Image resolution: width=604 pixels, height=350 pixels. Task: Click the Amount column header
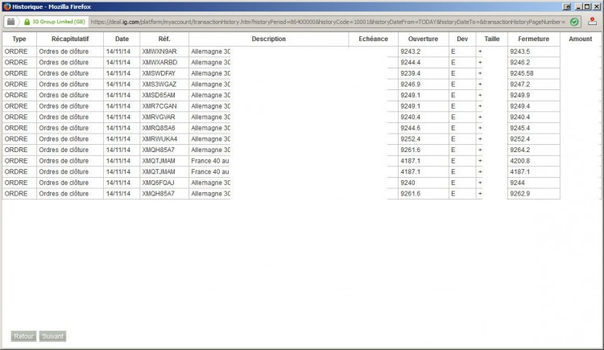pos(580,39)
